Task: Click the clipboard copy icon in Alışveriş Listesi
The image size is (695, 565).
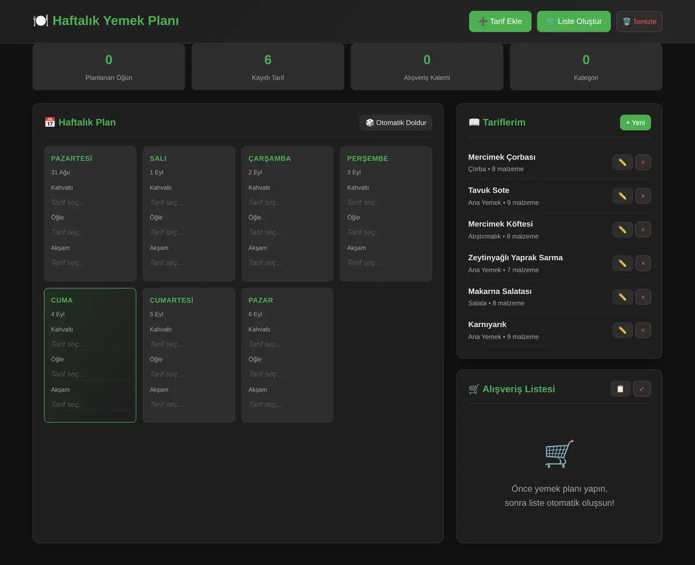Action: (x=620, y=389)
